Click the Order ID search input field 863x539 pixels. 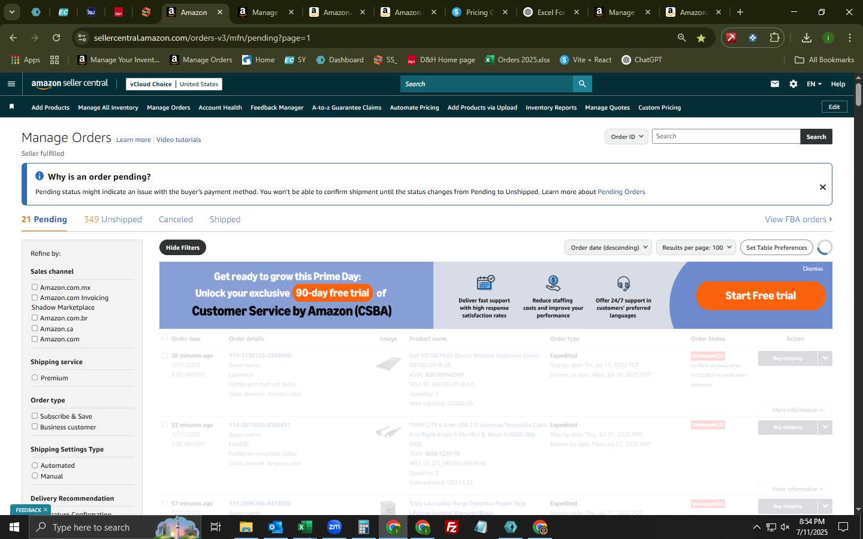point(726,137)
